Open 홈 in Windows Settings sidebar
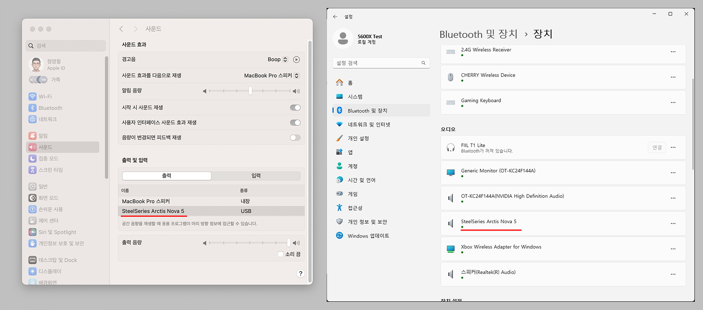 coord(381,82)
